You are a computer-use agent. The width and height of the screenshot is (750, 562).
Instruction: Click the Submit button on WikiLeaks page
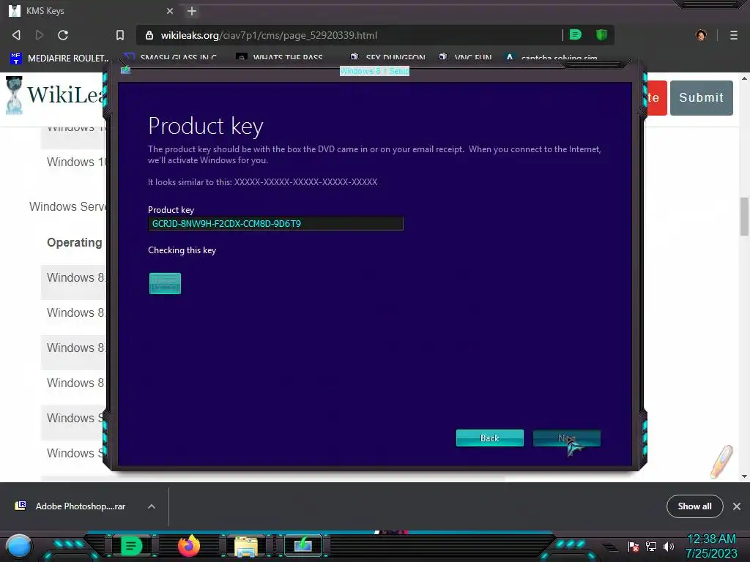click(x=701, y=97)
